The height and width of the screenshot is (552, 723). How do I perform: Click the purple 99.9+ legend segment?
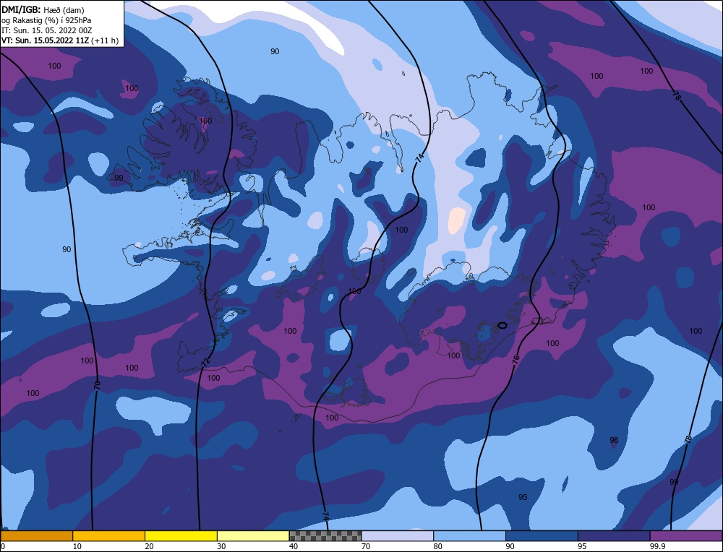(x=686, y=535)
